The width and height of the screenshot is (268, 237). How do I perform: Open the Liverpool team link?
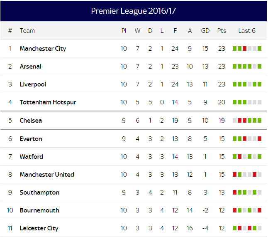33,84
